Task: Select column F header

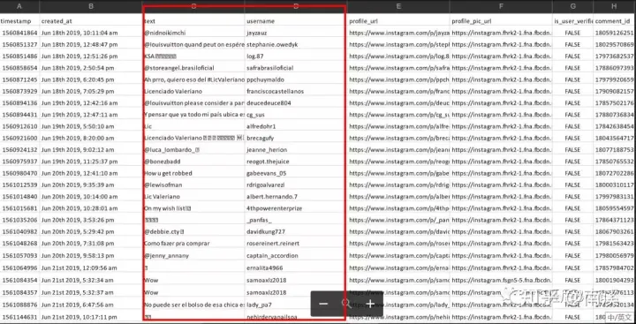Action: [502, 6]
